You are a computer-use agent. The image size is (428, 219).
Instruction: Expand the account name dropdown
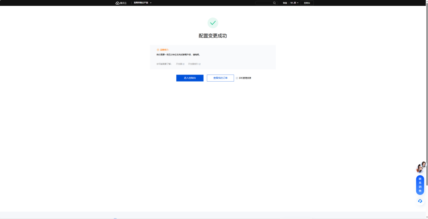point(294,3)
